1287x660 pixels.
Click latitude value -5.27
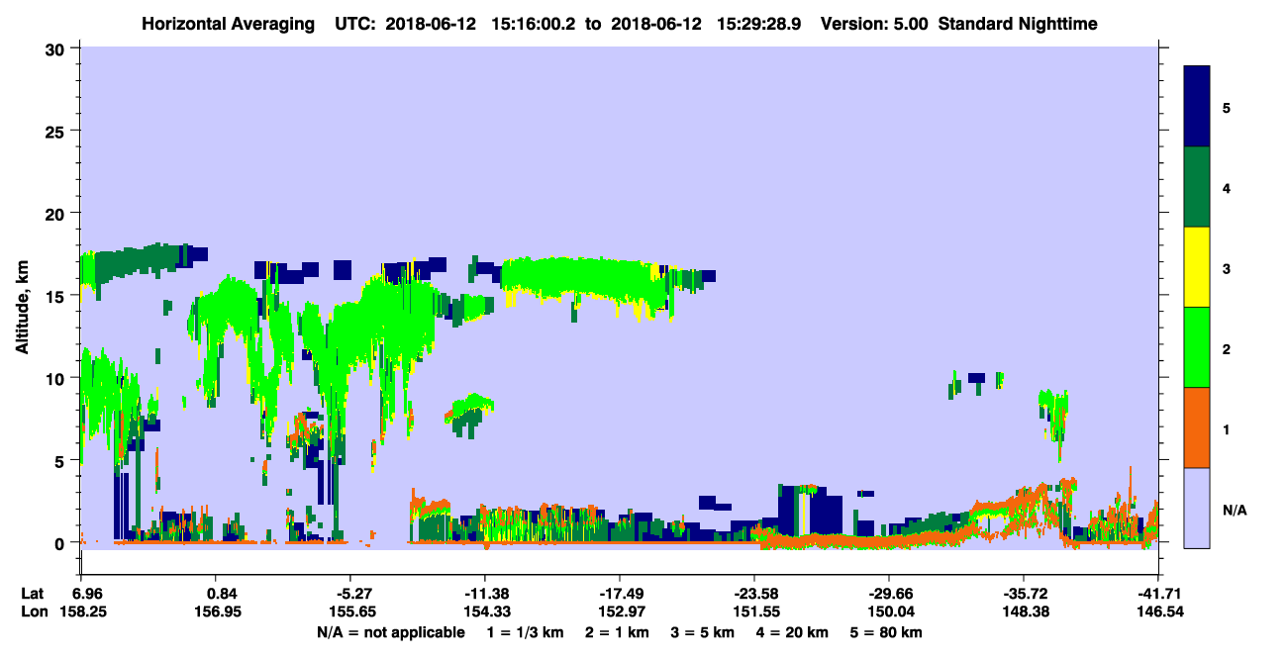[x=349, y=594]
